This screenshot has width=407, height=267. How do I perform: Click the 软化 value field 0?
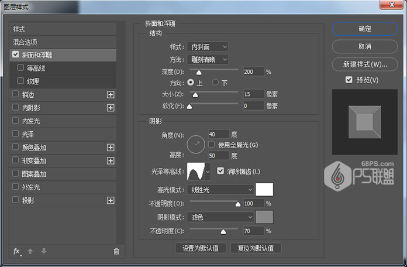(253, 106)
